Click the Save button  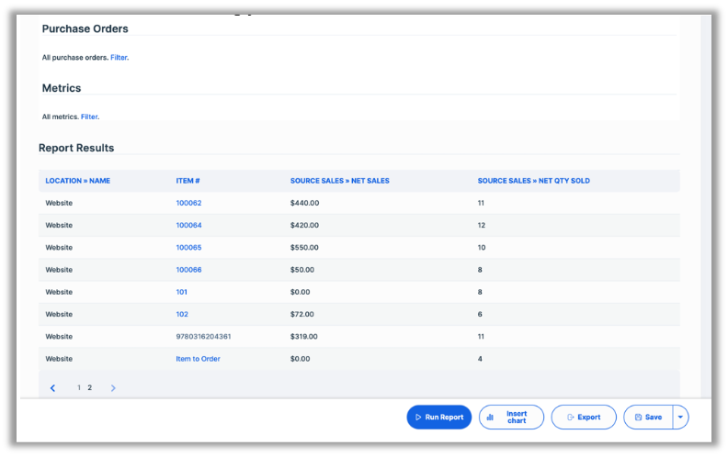pos(648,417)
